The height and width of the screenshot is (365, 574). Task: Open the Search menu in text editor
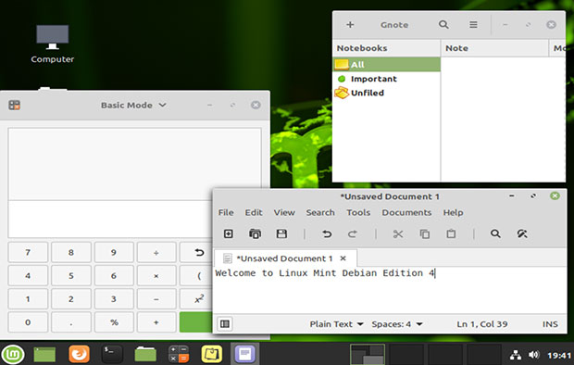click(x=320, y=212)
